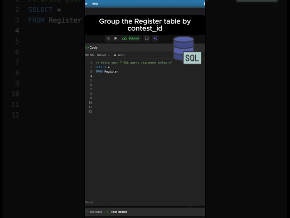Click the Saved status text
This screenshot has width=290, height=218.
pos(89,202)
